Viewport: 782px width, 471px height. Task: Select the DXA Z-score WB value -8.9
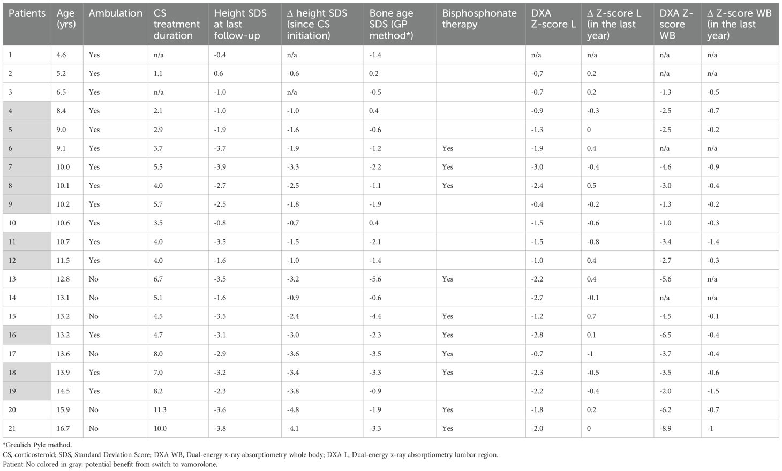point(667,429)
